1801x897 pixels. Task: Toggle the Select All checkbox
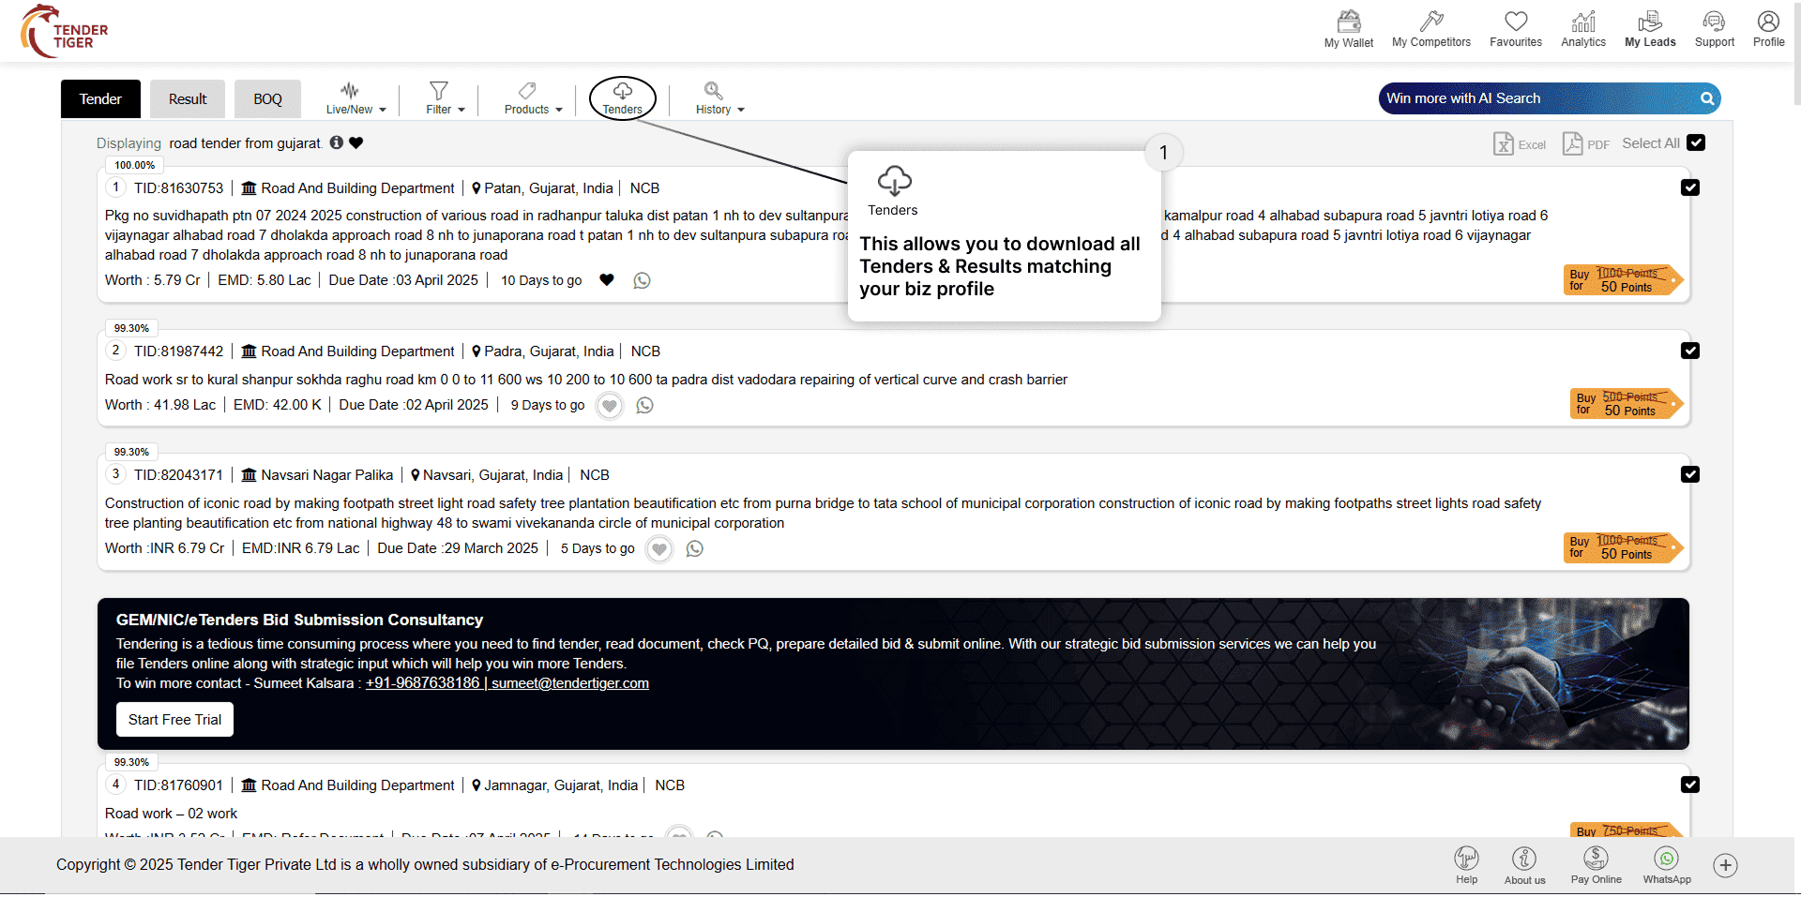[1696, 142]
